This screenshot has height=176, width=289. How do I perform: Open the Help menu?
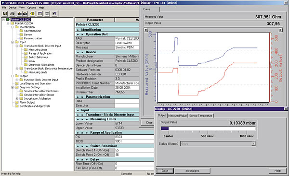[x=41, y=8]
